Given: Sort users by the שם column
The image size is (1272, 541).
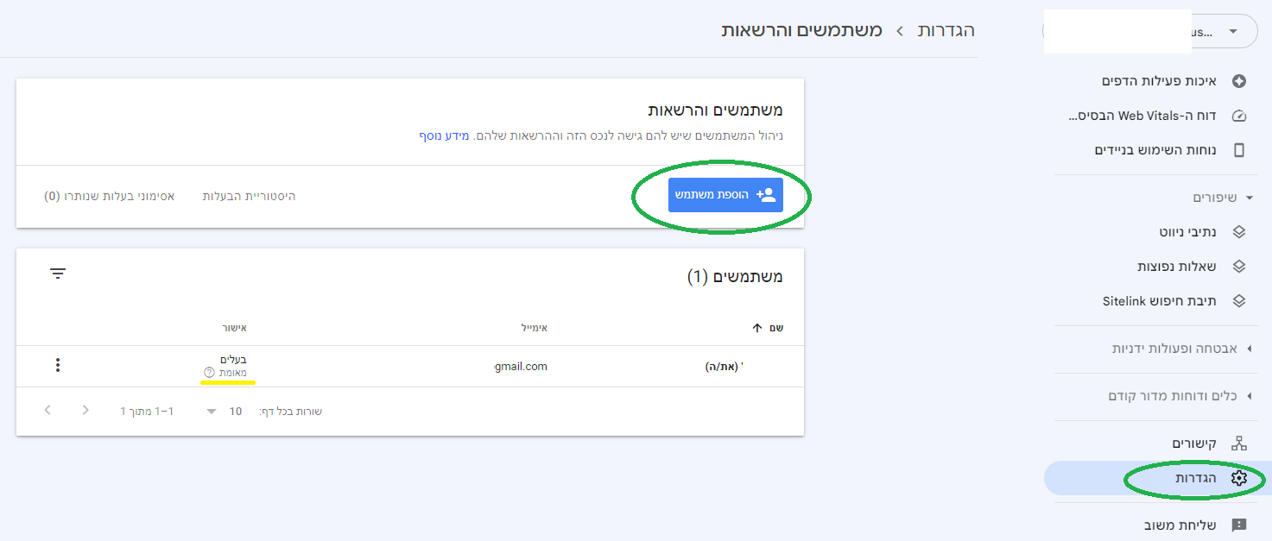Looking at the screenshot, I should click(x=768, y=328).
